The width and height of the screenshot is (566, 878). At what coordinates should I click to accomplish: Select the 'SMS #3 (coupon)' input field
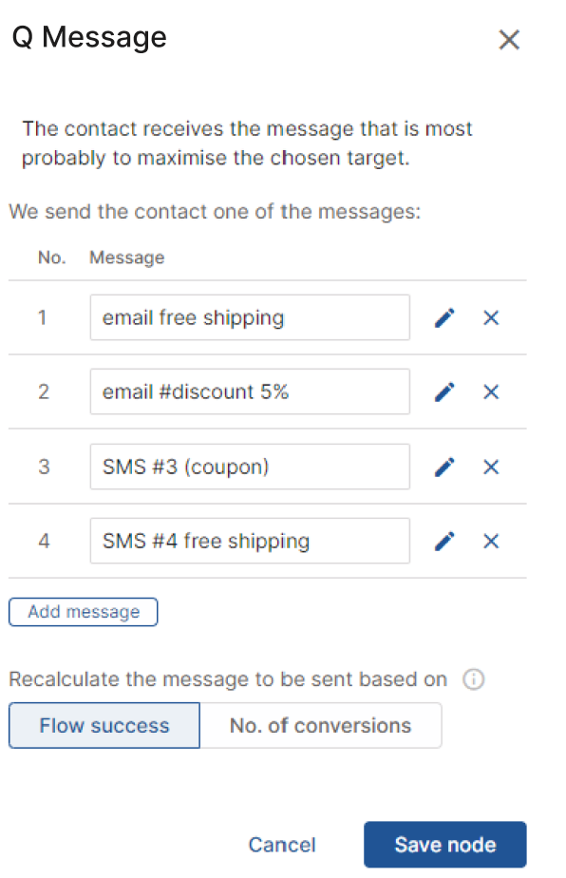coord(250,467)
